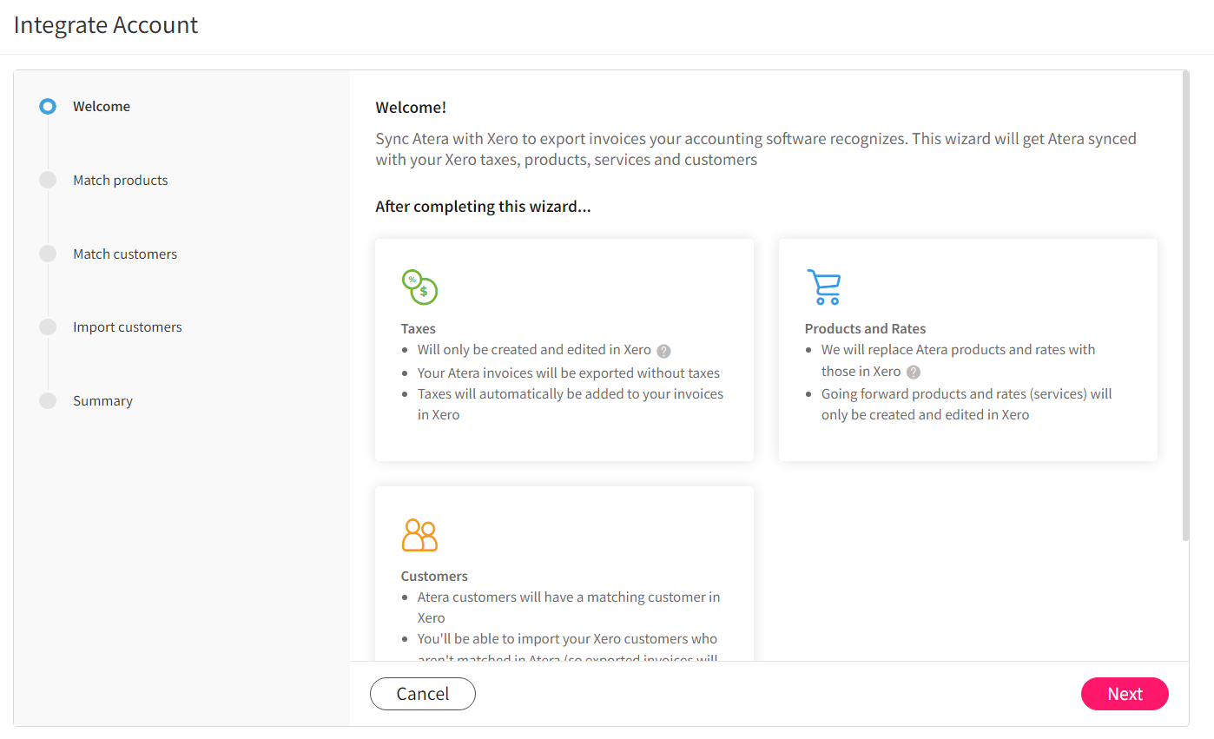The image size is (1214, 739).
Task: Select the Match customers step circle
Action: pos(48,254)
